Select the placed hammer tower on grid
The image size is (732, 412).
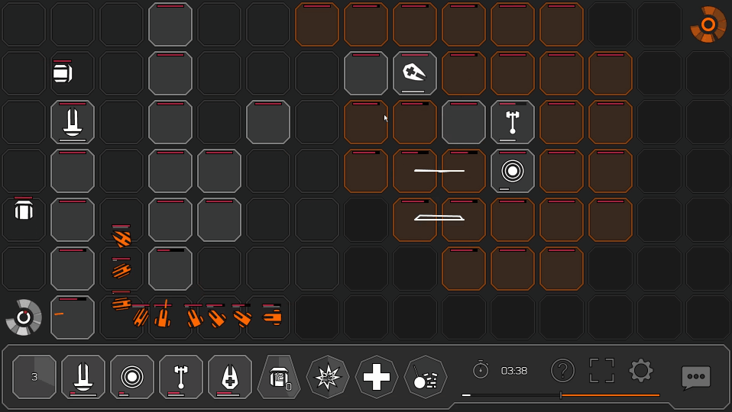(x=513, y=122)
